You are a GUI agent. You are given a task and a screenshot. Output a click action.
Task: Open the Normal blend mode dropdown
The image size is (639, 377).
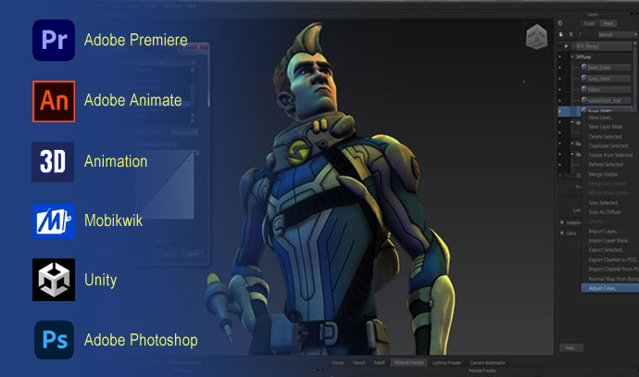tap(617, 34)
